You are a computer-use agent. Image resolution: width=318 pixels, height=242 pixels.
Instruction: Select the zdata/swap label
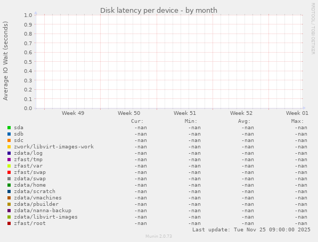click(30, 179)
